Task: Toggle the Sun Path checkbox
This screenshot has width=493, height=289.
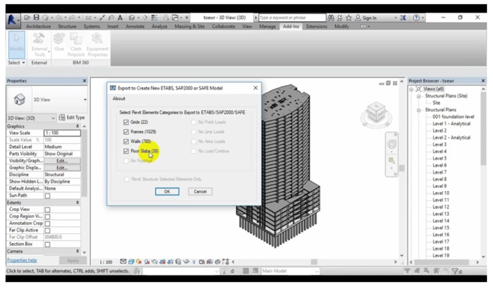Action: point(48,196)
